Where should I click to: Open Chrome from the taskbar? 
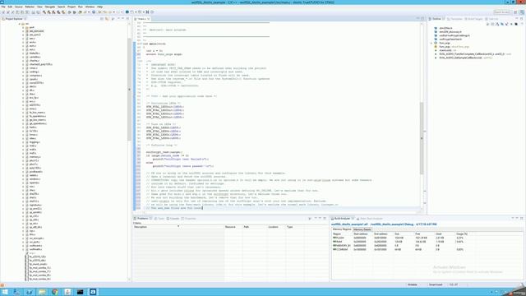pyautogui.click(x=55, y=292)
